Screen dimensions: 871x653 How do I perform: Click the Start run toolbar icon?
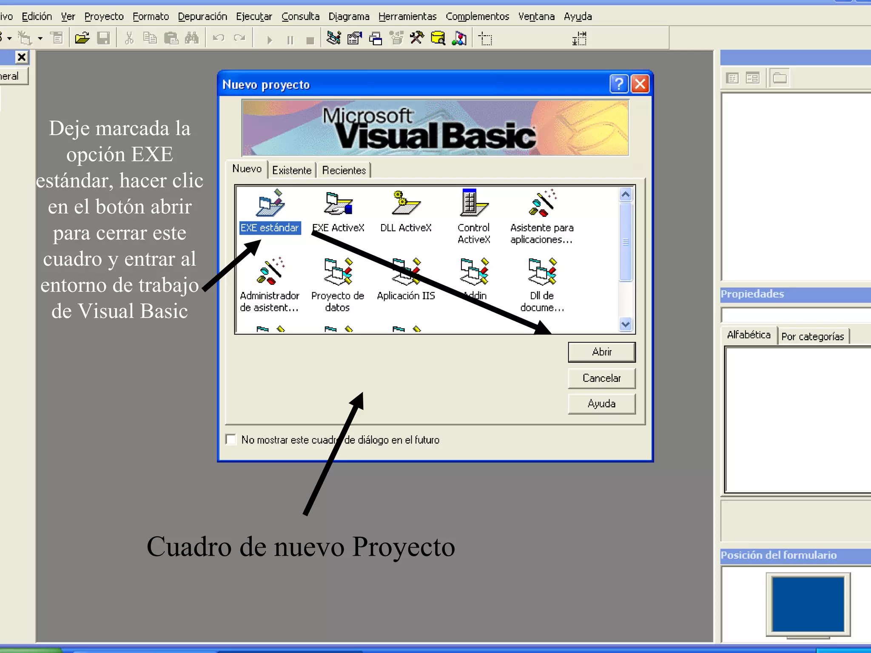(269, 40)
